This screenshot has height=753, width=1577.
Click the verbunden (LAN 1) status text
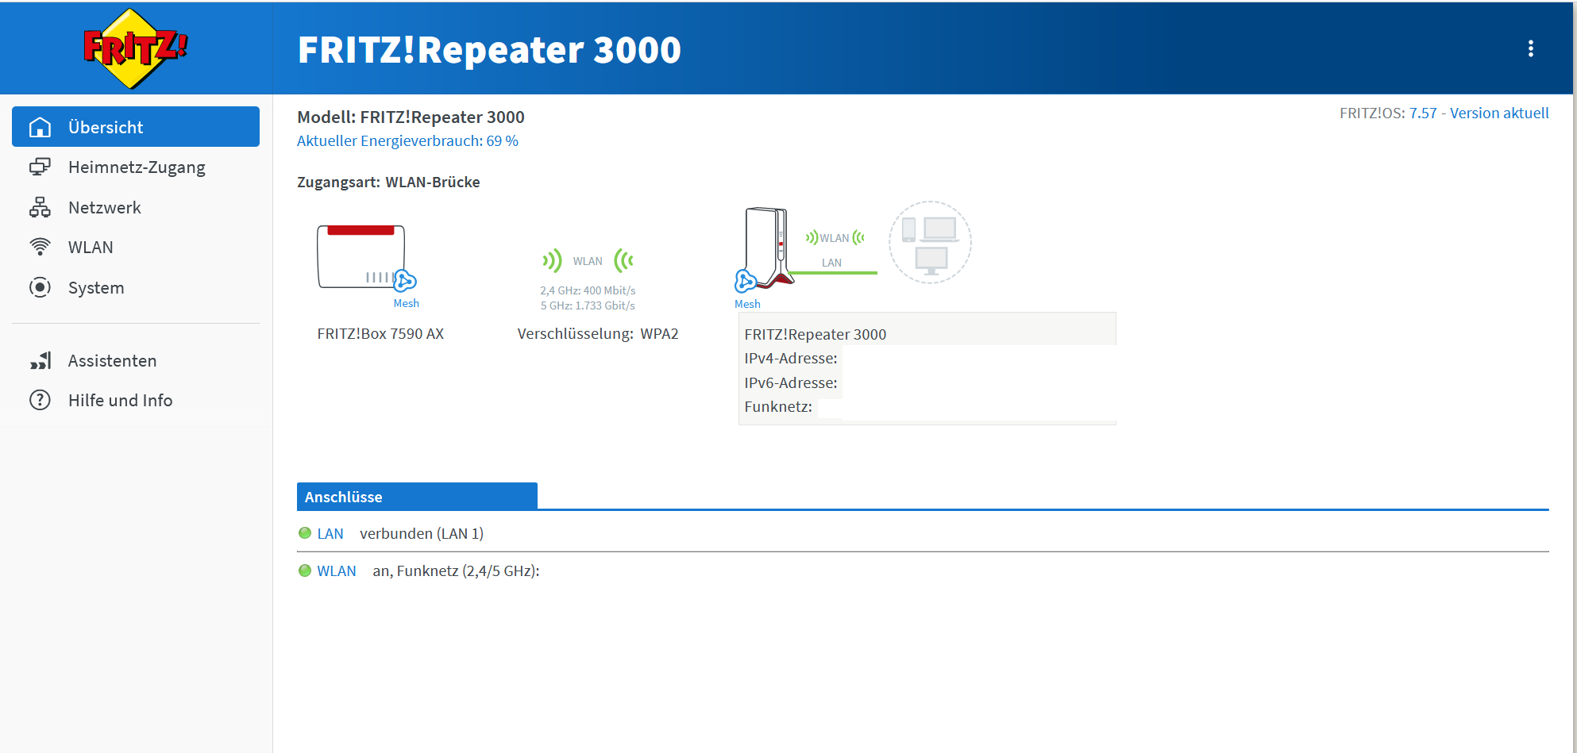pyautogui.click(x=422, y=533)
